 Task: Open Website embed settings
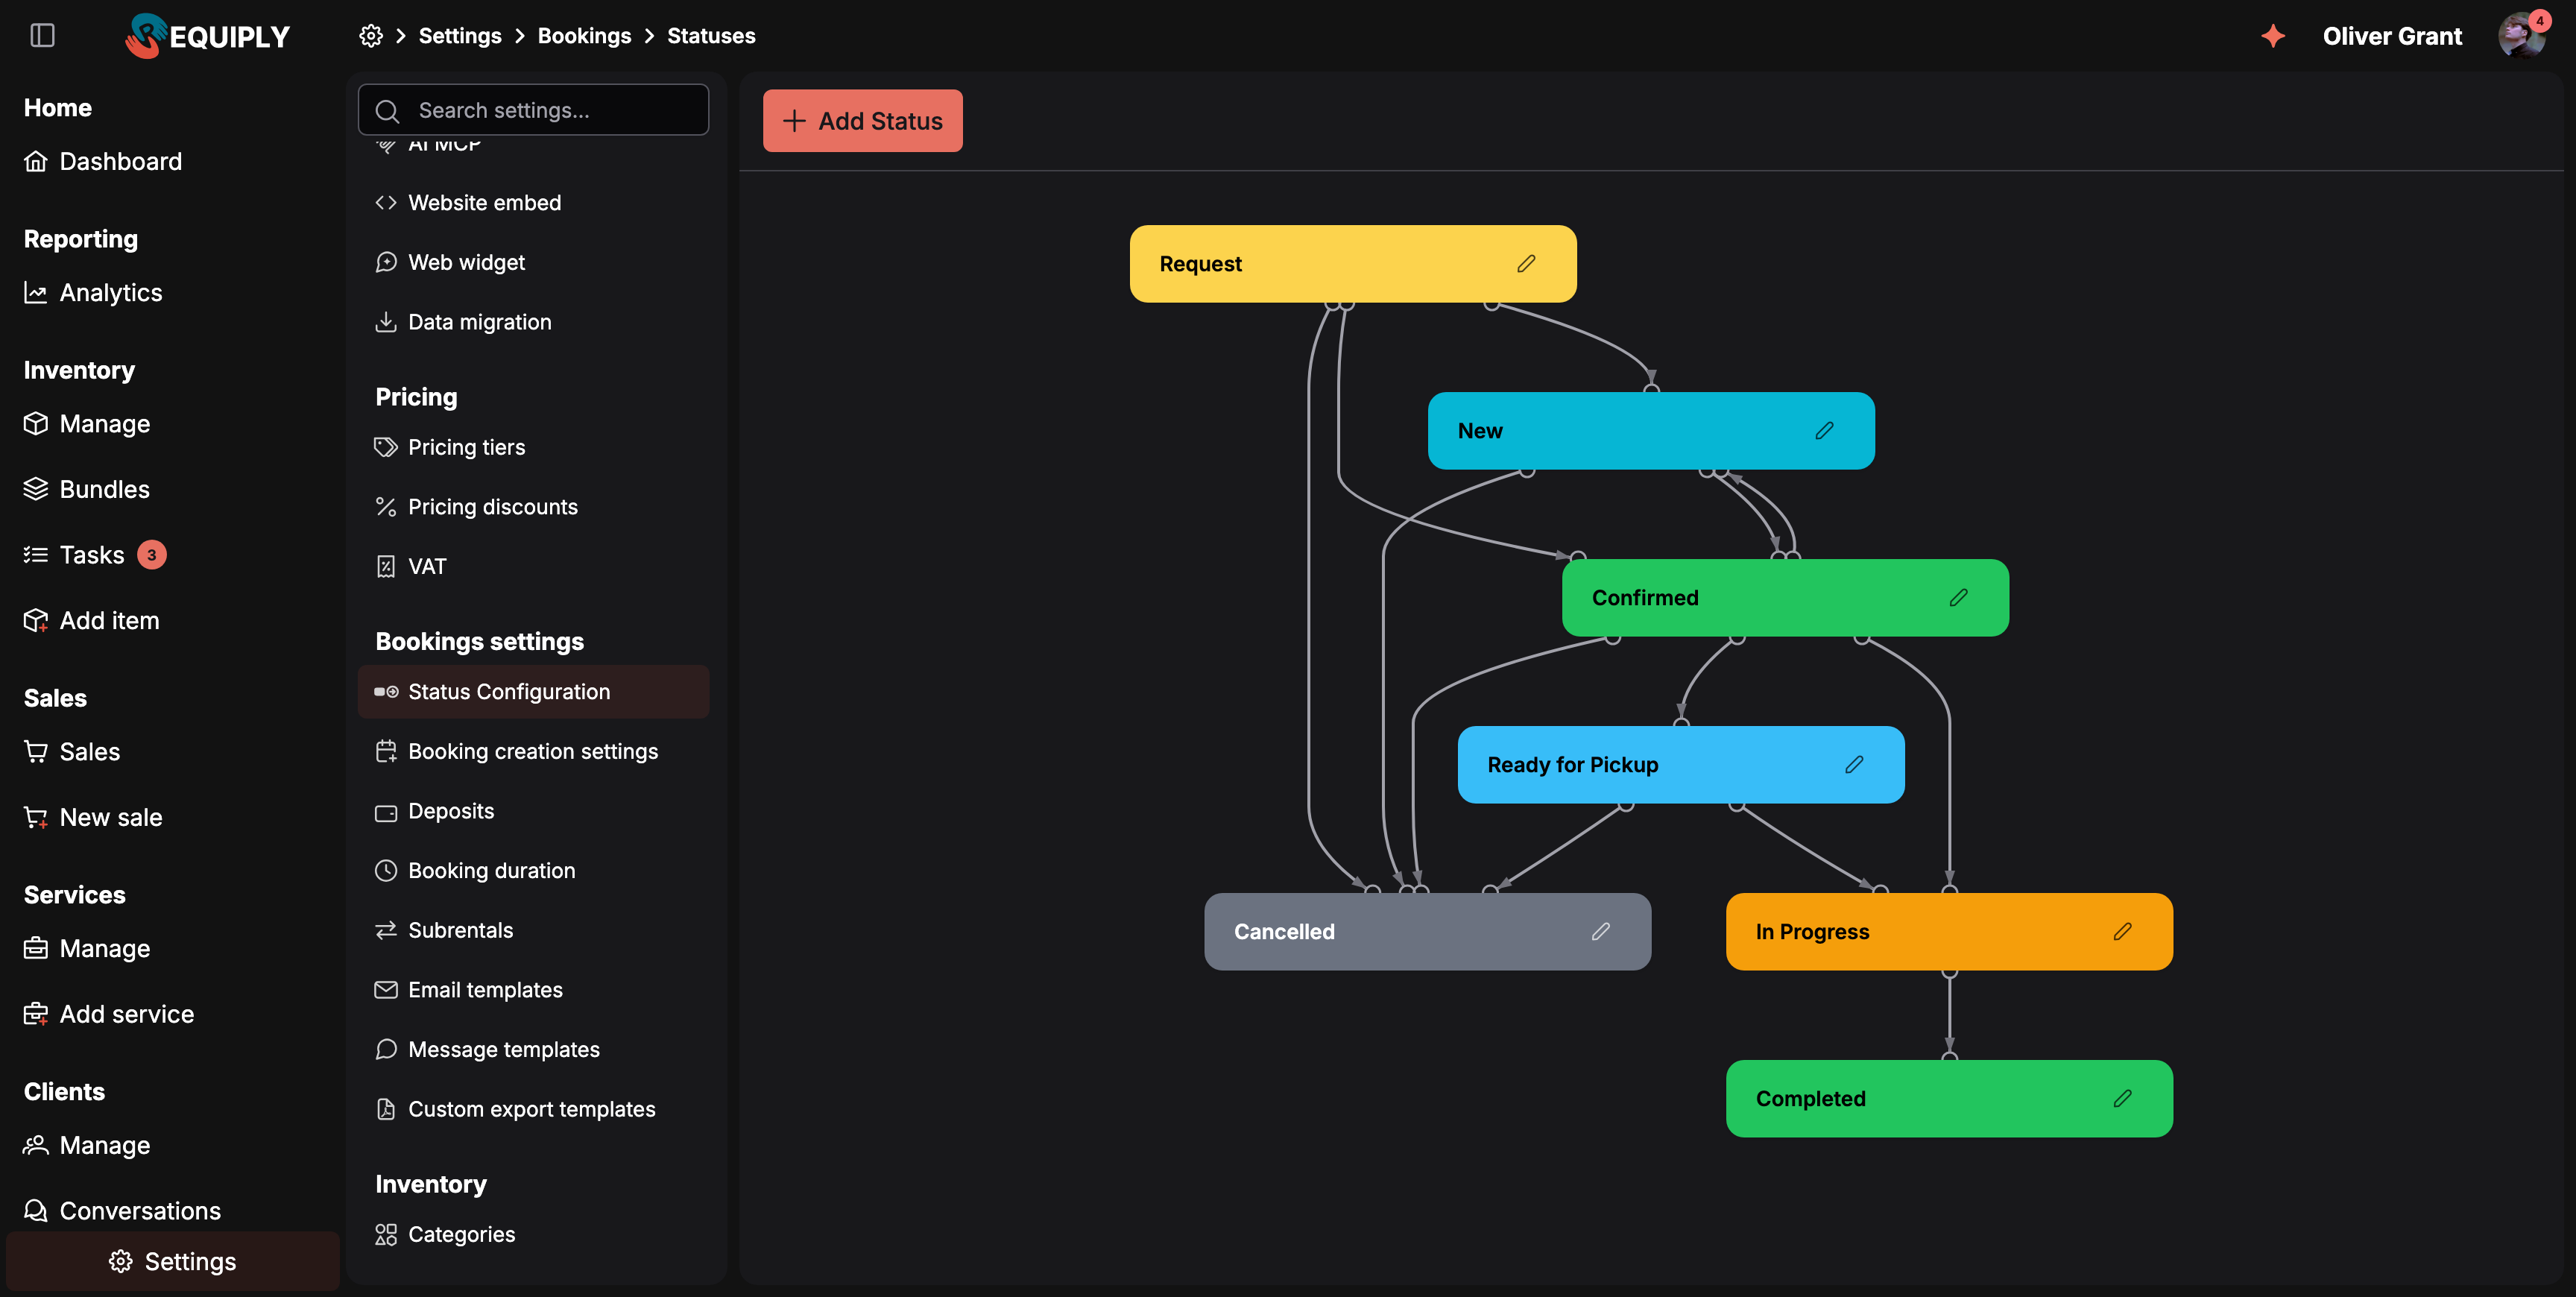[534, 203]
